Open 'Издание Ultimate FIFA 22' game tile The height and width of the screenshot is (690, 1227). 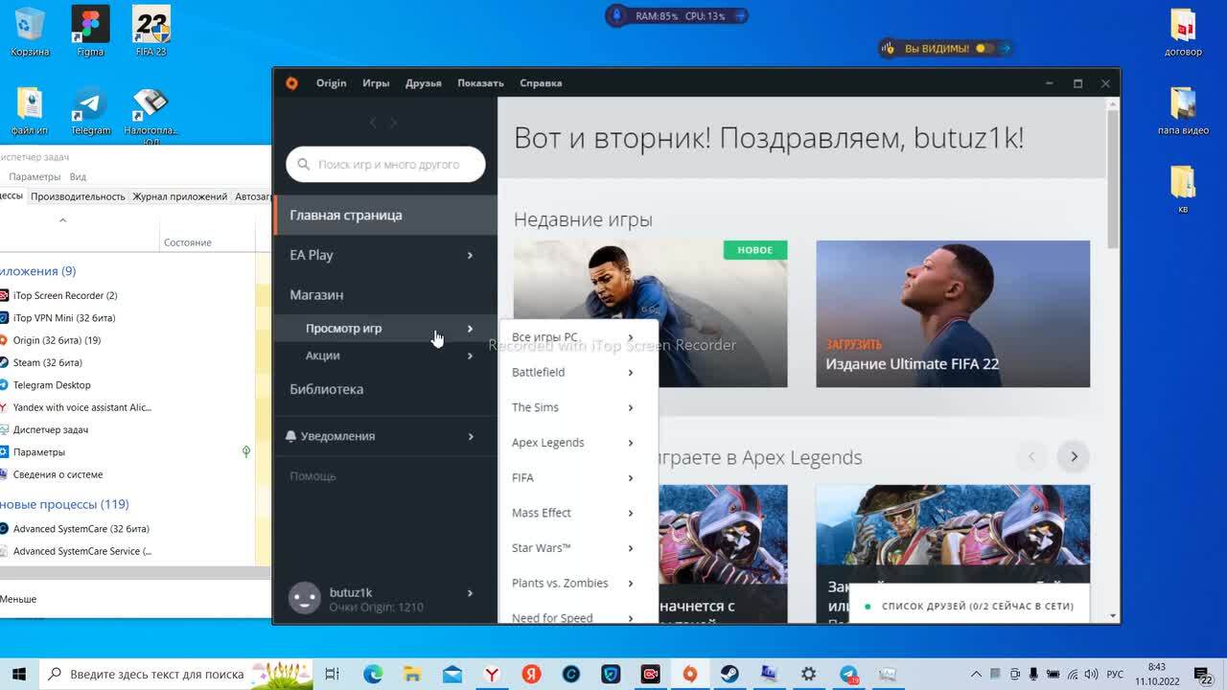tap(953, 314)
